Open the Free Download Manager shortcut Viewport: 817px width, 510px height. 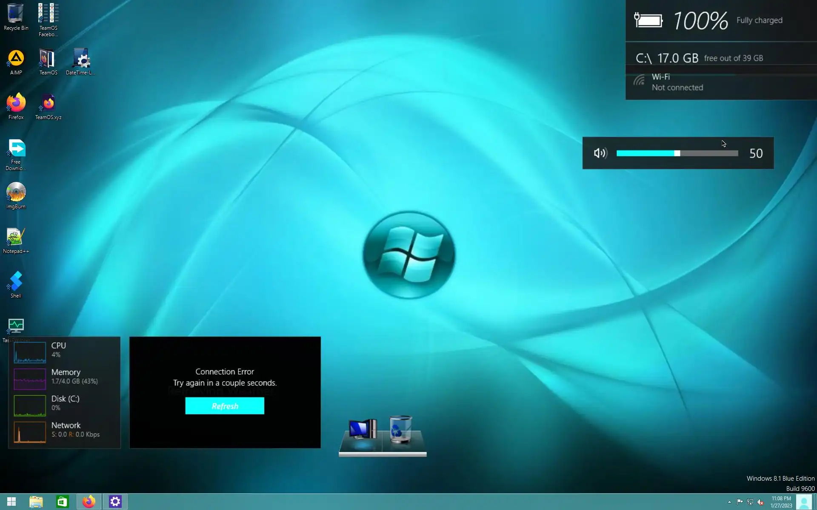[16, 153]
